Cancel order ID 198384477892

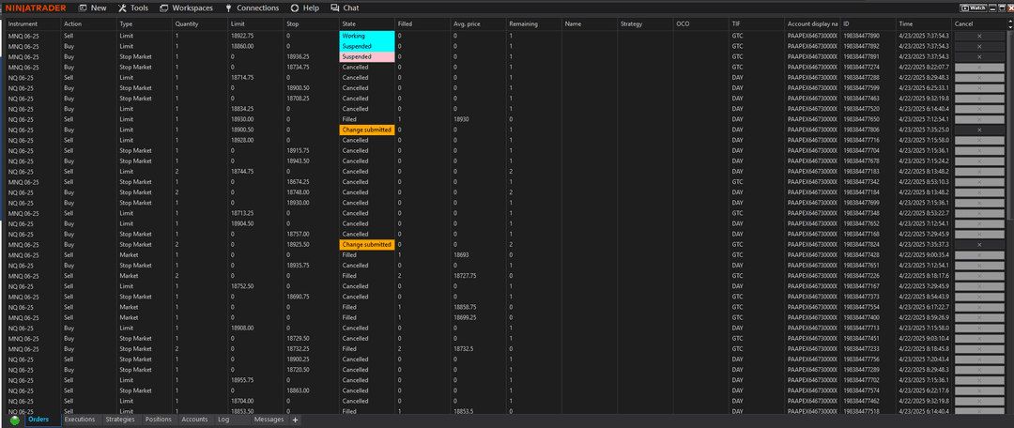coord(979,47)
